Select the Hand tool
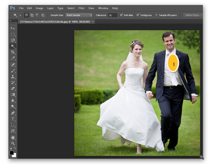This screenshot has height=164, width=211. 13,137
